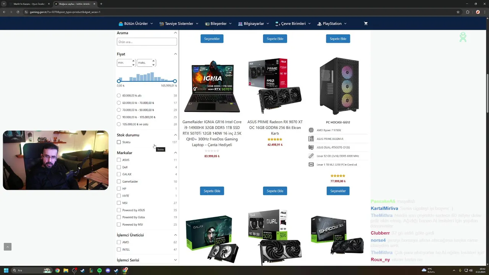This screenshot has height=275, width=489.
Task: Add GameRaider IGNIA GR16 laptop to cart
Action: click(212, 191)
